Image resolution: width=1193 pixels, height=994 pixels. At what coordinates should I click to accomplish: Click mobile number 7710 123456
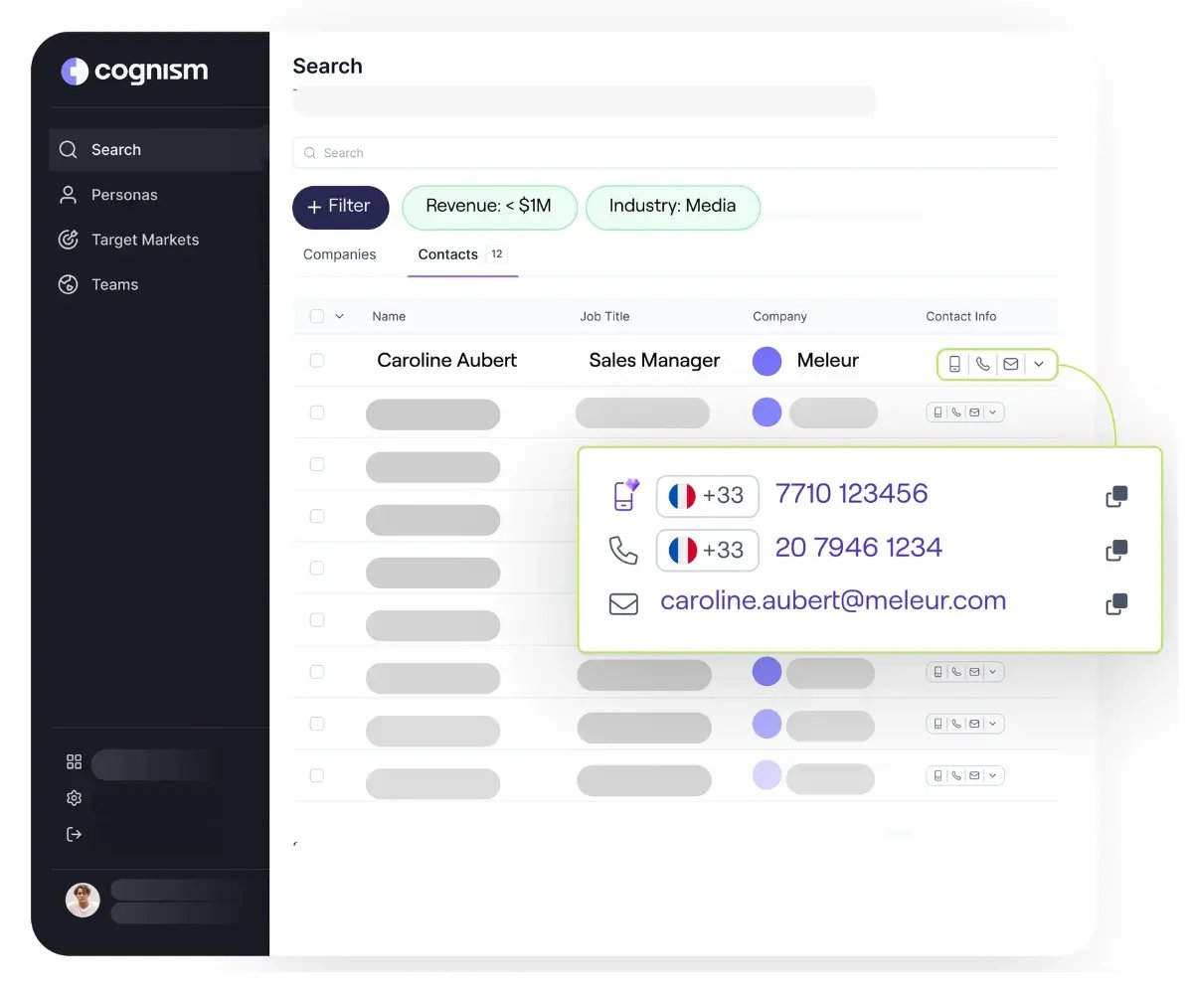coord(852,493)
